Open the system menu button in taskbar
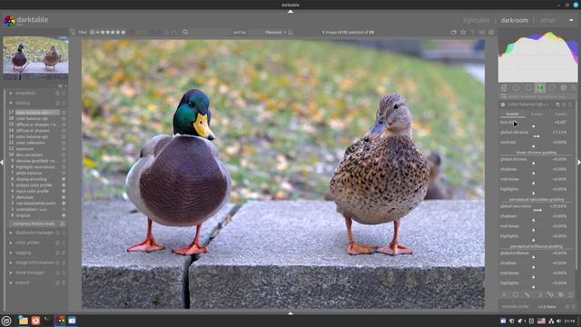This screenshot has width=581, height=327. tap(6, 321)
